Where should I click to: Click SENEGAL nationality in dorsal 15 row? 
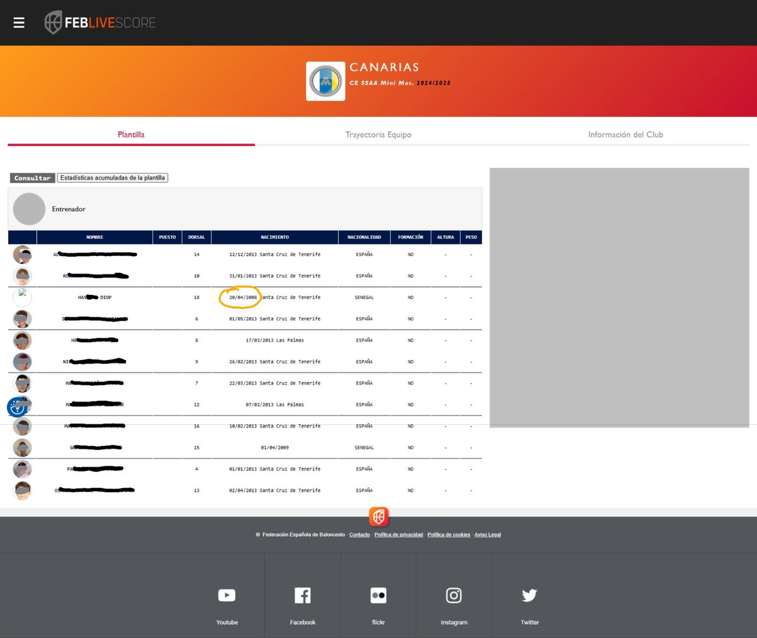364,448
